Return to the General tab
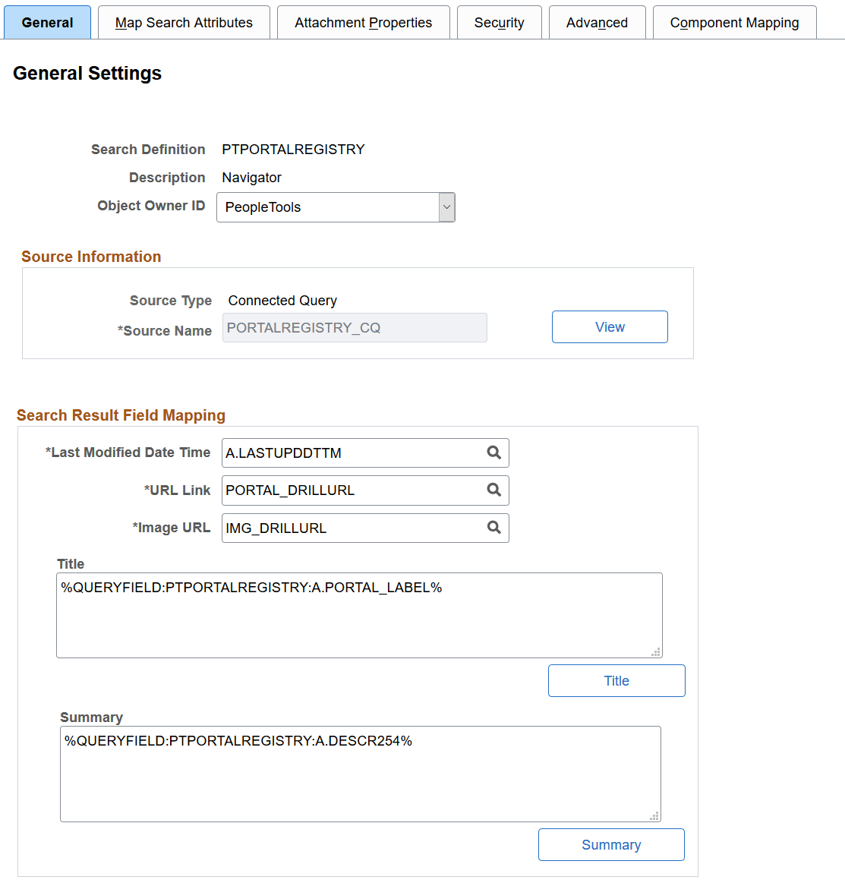This screenshot has height=883, width=845. pyautogui.click(x=47, y=22)
